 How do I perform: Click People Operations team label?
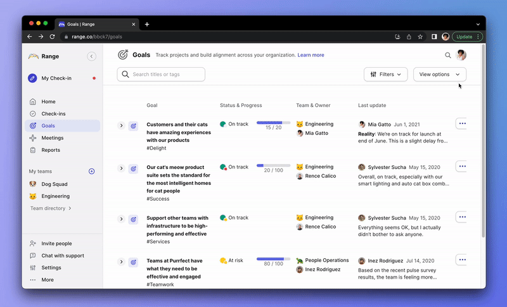[x=327, y=260]
